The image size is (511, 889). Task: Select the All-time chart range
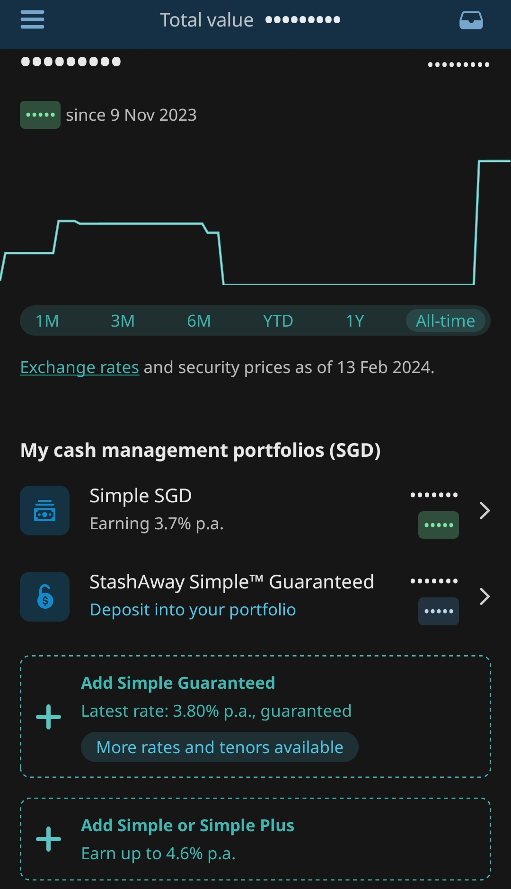pyautogui.click(x=445, y=321)
